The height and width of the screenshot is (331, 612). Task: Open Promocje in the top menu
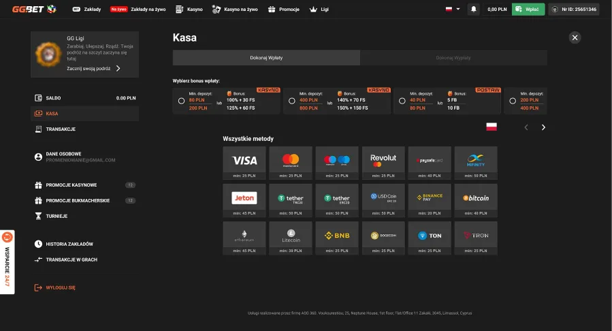(284, 10)
